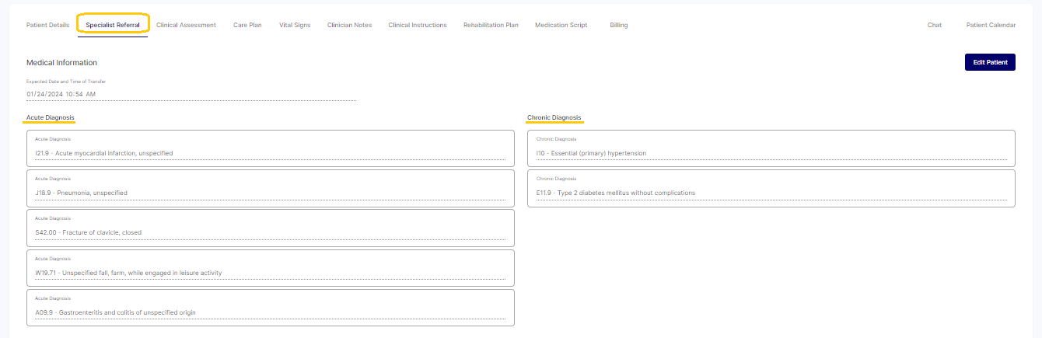Switch to the Rehabilitation Plan tab
Screen dimensions: 1042x338
pyautogui.click(x=491, y=25)
